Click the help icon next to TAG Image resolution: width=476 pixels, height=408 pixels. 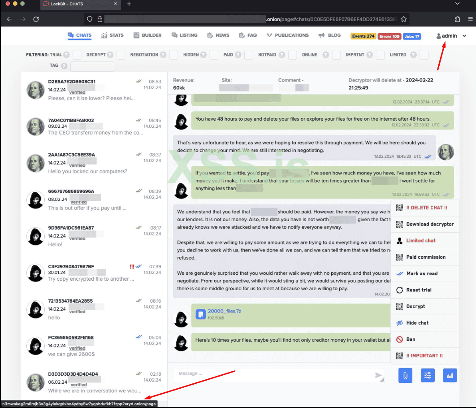64,65
